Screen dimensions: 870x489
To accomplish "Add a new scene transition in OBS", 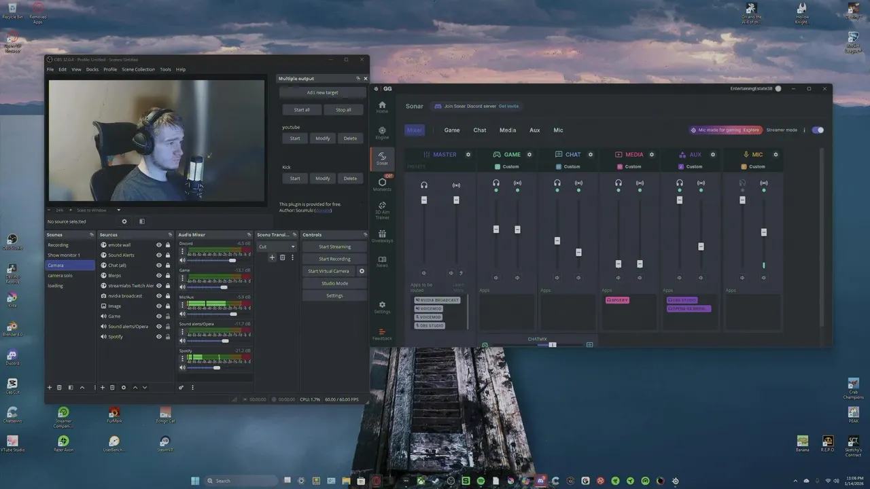I will pos(272,257).
